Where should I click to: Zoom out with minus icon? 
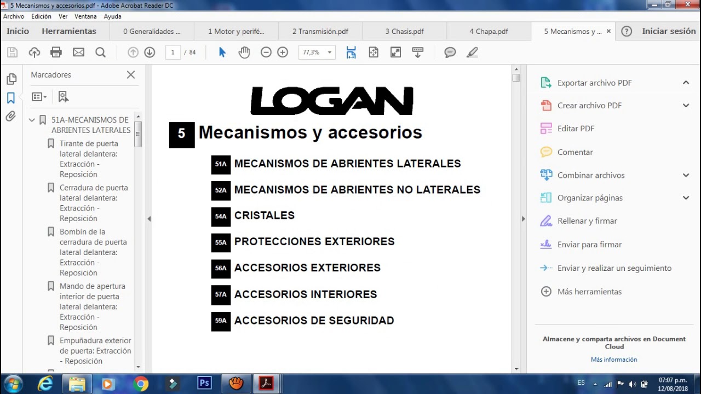pos(266,53)
